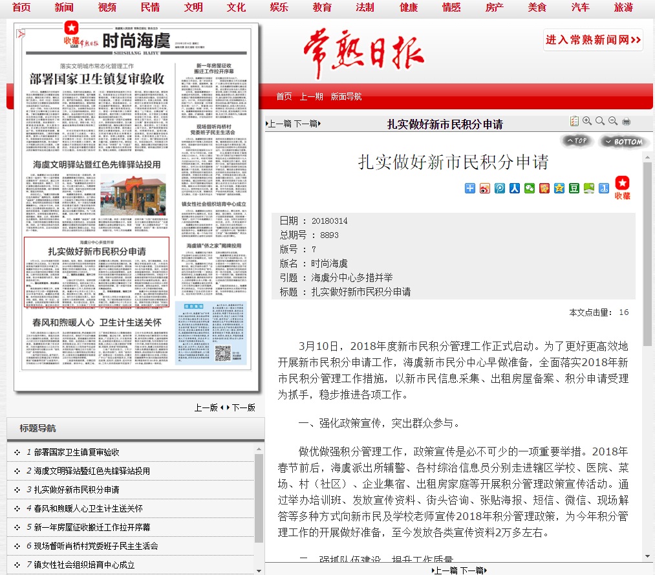Open the 健康 top navigation item
655x575 pixels.
(x=409, y=7)
